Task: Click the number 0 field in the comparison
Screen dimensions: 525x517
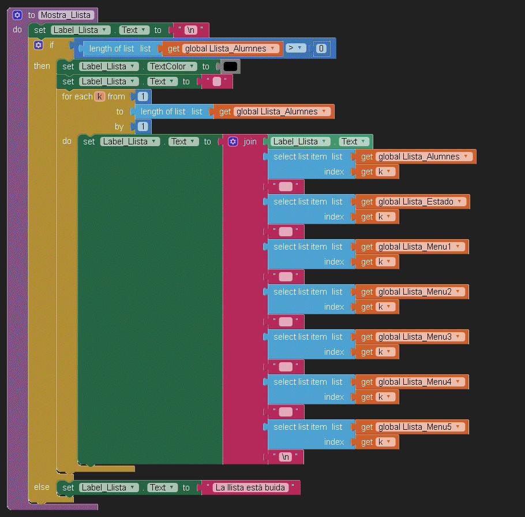Action: click(x=321, y=49)
